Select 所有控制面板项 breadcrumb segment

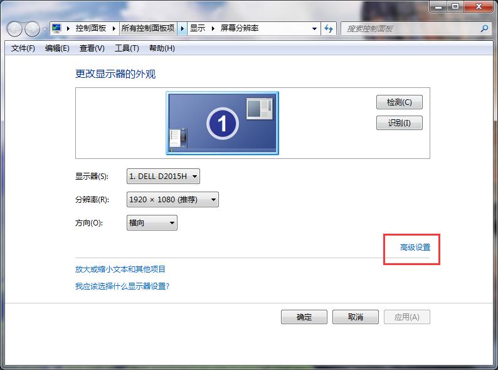[x=148, y=28]
